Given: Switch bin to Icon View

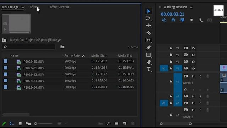Looking at the screenshot, I should coord(20,124).
